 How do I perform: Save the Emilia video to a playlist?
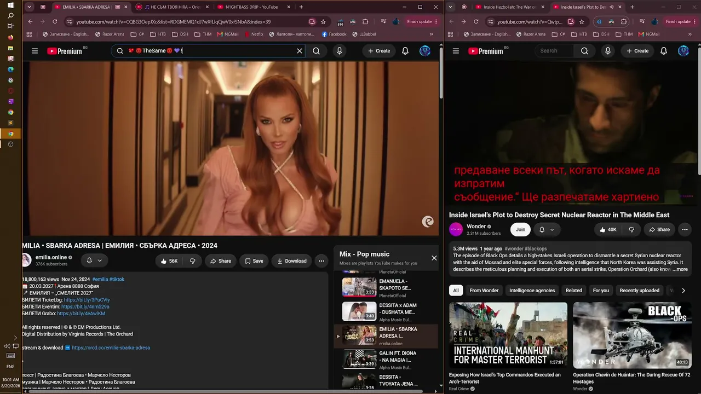click(254, 261)
